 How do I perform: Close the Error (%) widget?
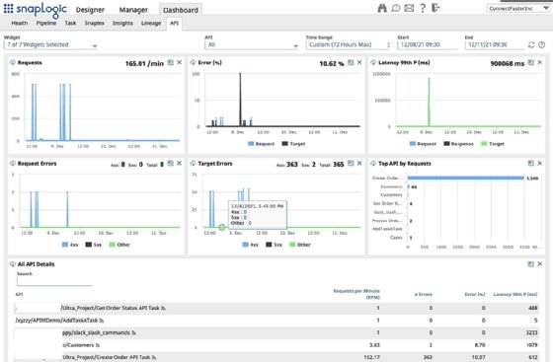click(359, 62)
